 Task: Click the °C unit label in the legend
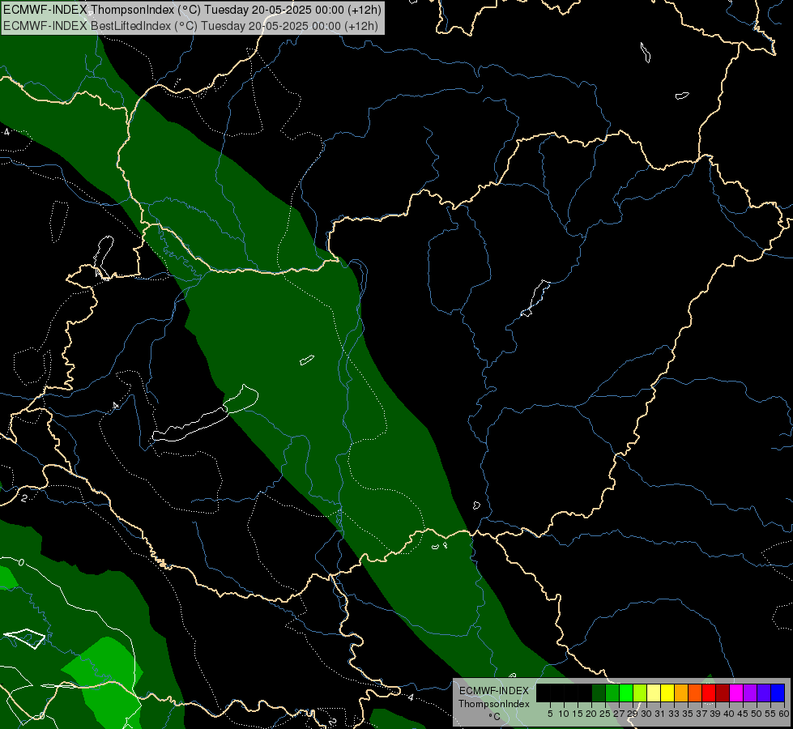(495, 716)
